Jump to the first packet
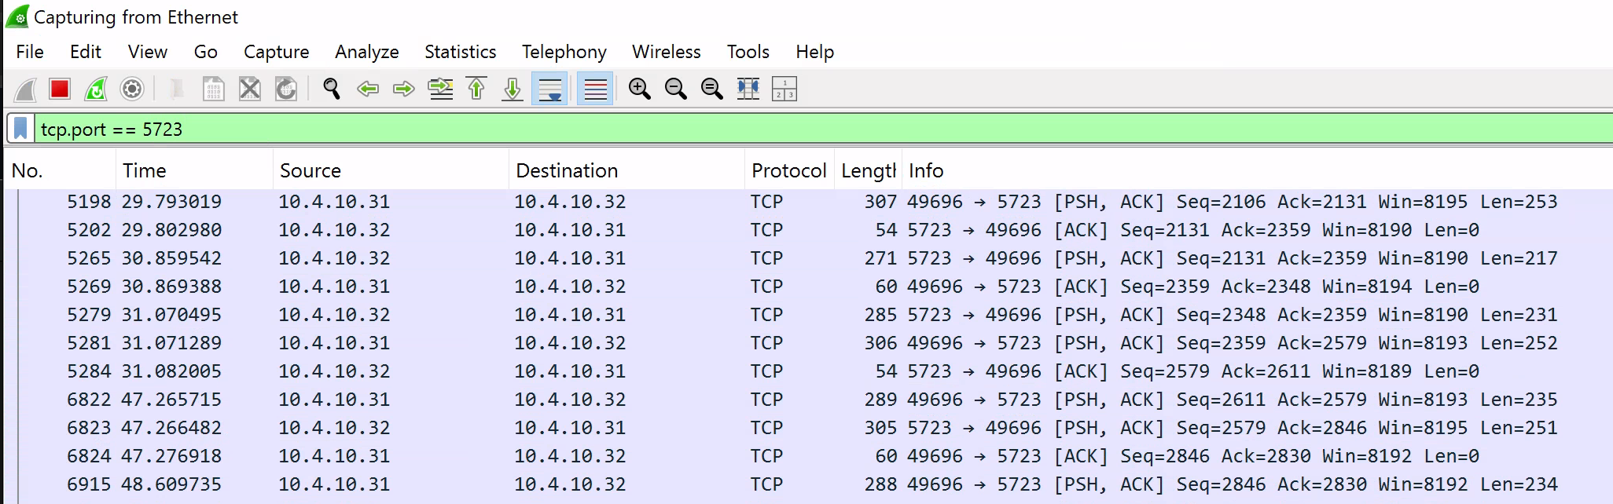Screen dimensions: 1613x504 [x=476, y=89]
